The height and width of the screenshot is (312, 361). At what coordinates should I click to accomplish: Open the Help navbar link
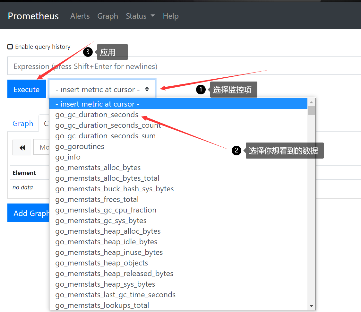[x=171, y=16]
